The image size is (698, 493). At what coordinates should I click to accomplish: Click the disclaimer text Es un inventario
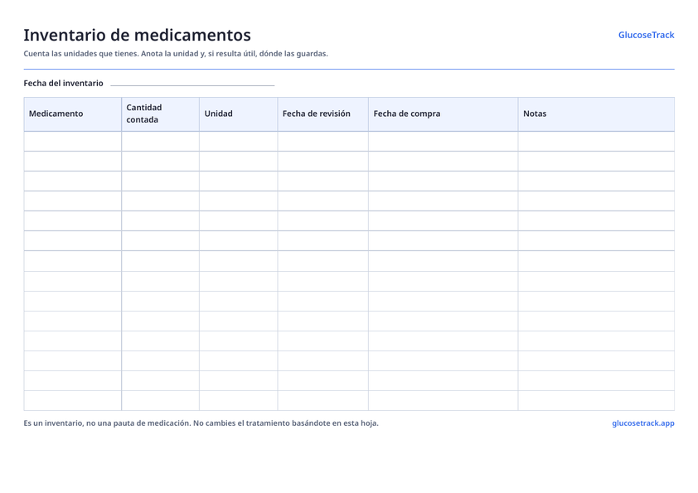click(201, 423)
